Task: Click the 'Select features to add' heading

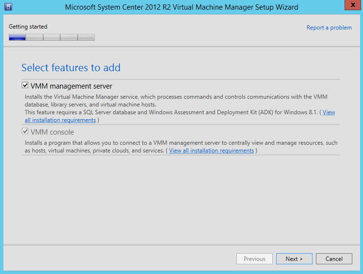Action: click(x=71, y=68)
